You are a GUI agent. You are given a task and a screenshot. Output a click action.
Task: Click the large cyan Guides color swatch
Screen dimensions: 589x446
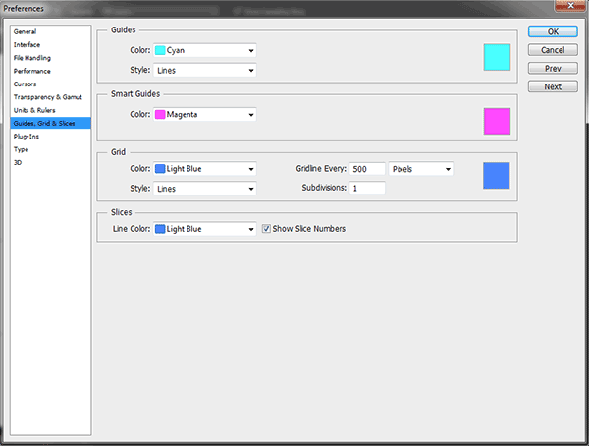pyautogui.click(x=497, y=57)
